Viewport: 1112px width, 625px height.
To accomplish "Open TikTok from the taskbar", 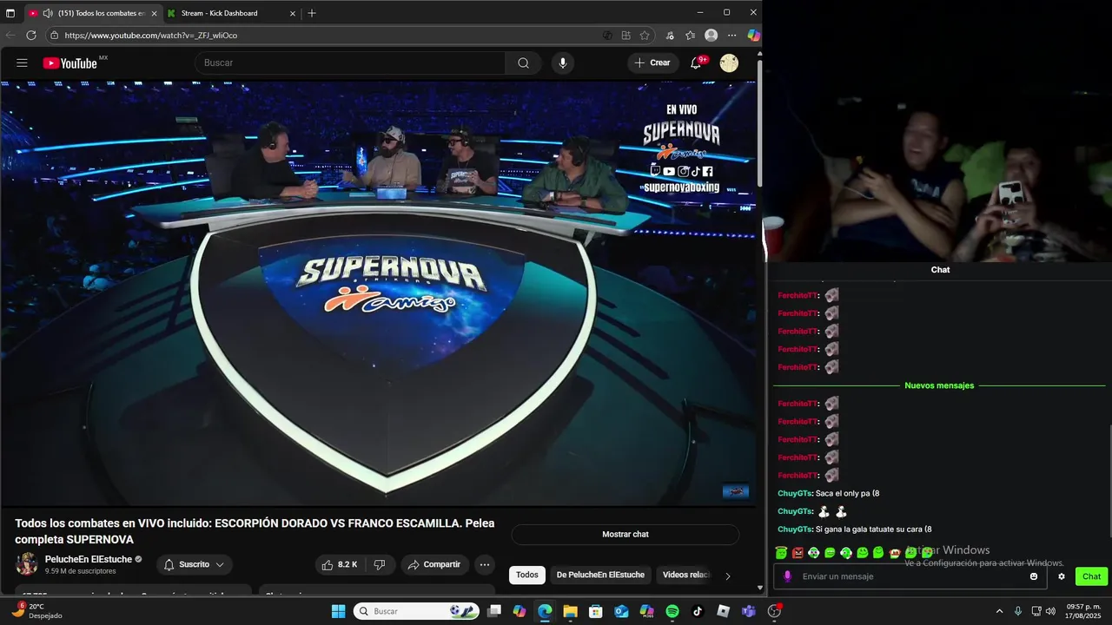I will click(698, 611).
